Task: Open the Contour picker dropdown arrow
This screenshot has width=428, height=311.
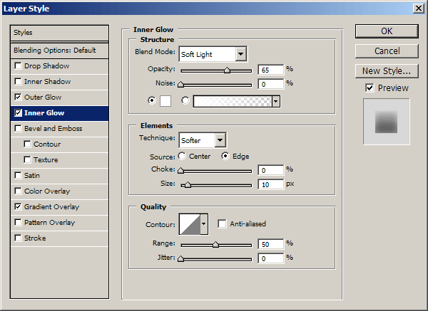Action: [204, 223]
